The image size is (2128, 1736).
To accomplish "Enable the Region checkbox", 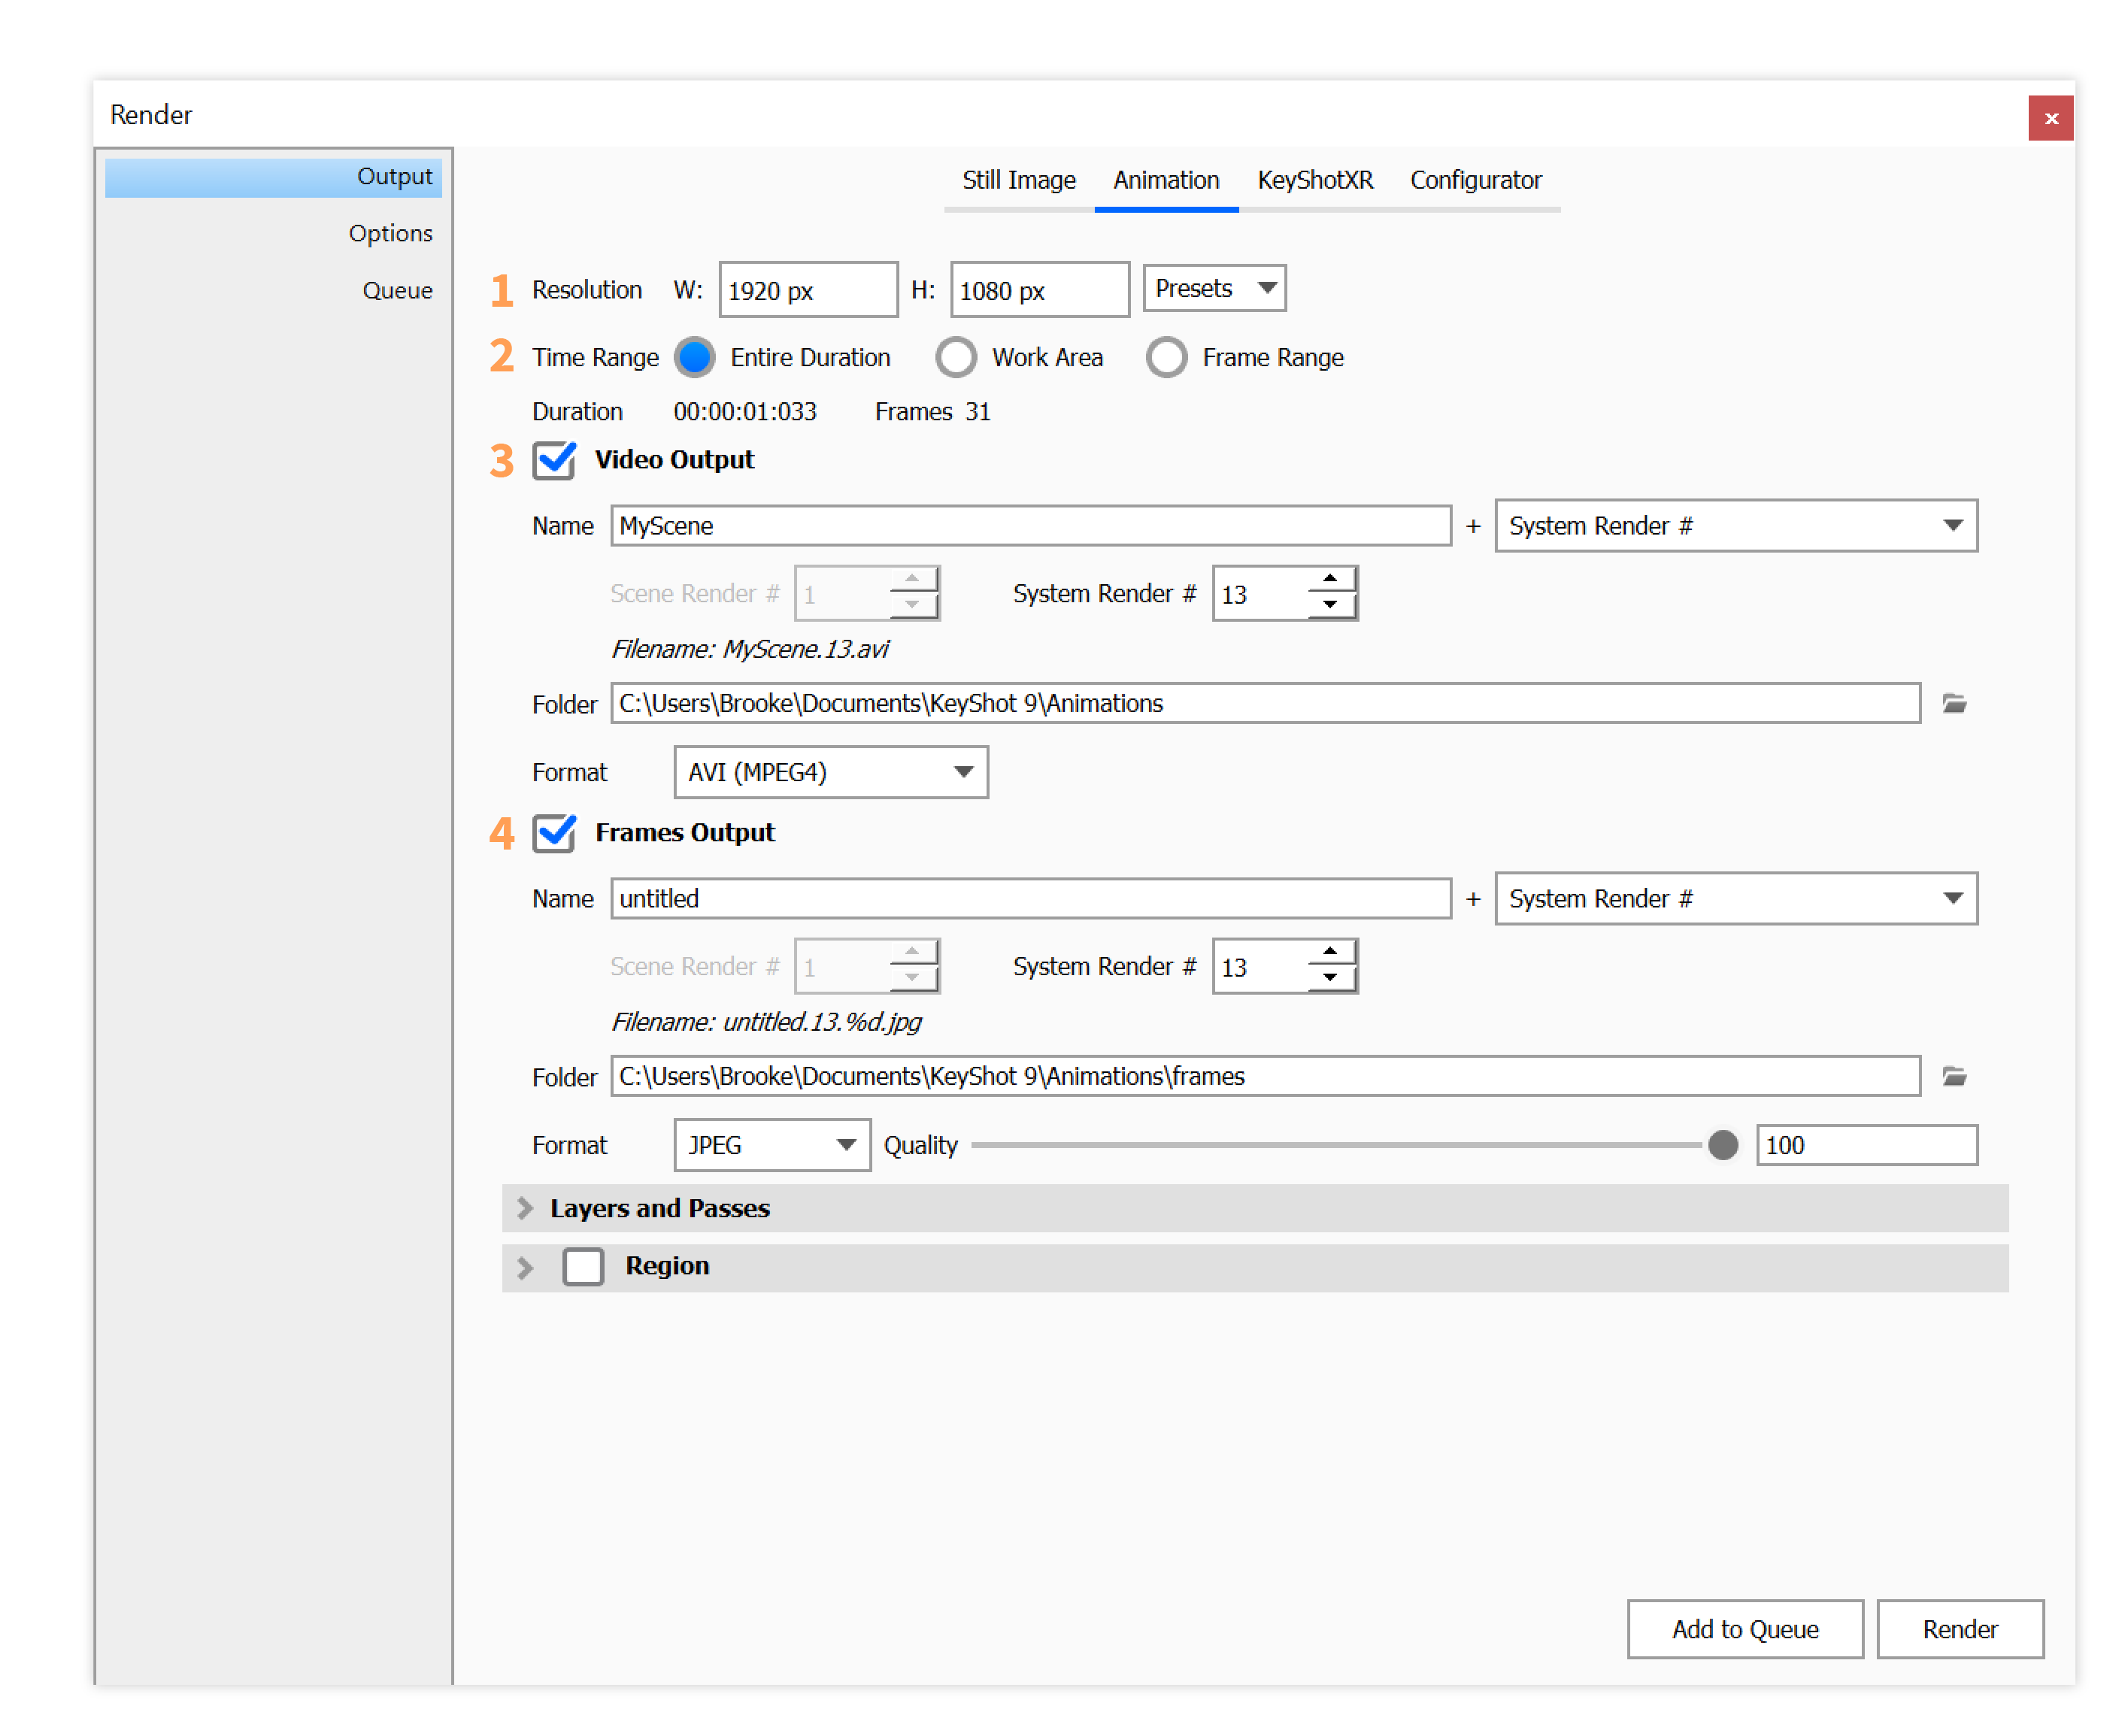I will click(x=583, y=1267).
